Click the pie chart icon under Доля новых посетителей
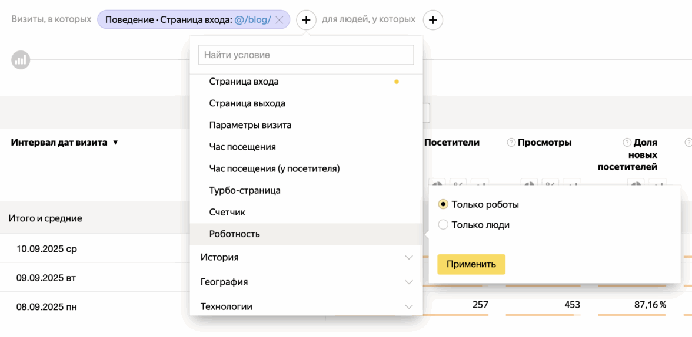692x337 pixels. click(x=636, y=184)
